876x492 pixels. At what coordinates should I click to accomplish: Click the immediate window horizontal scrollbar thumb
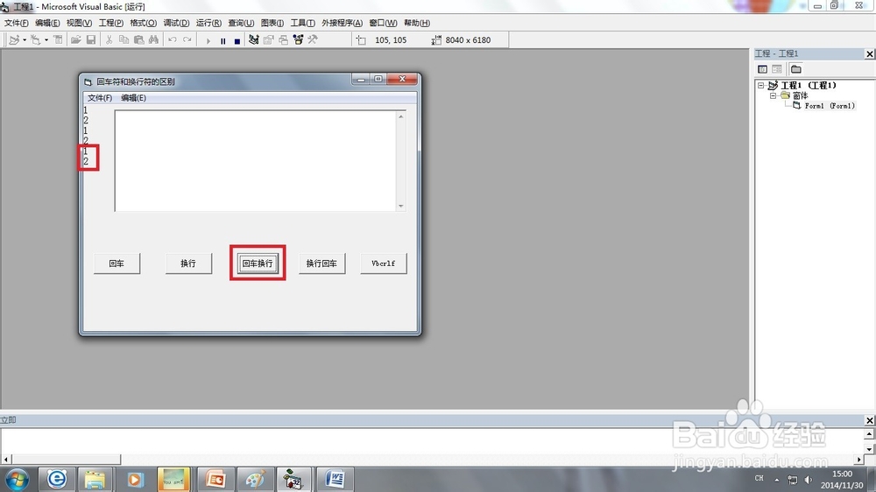[65, 459]
